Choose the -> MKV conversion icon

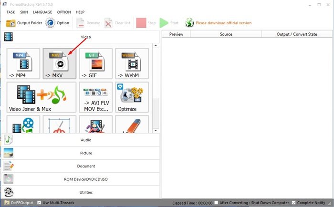pyautogui.click(x=59, y=63)
